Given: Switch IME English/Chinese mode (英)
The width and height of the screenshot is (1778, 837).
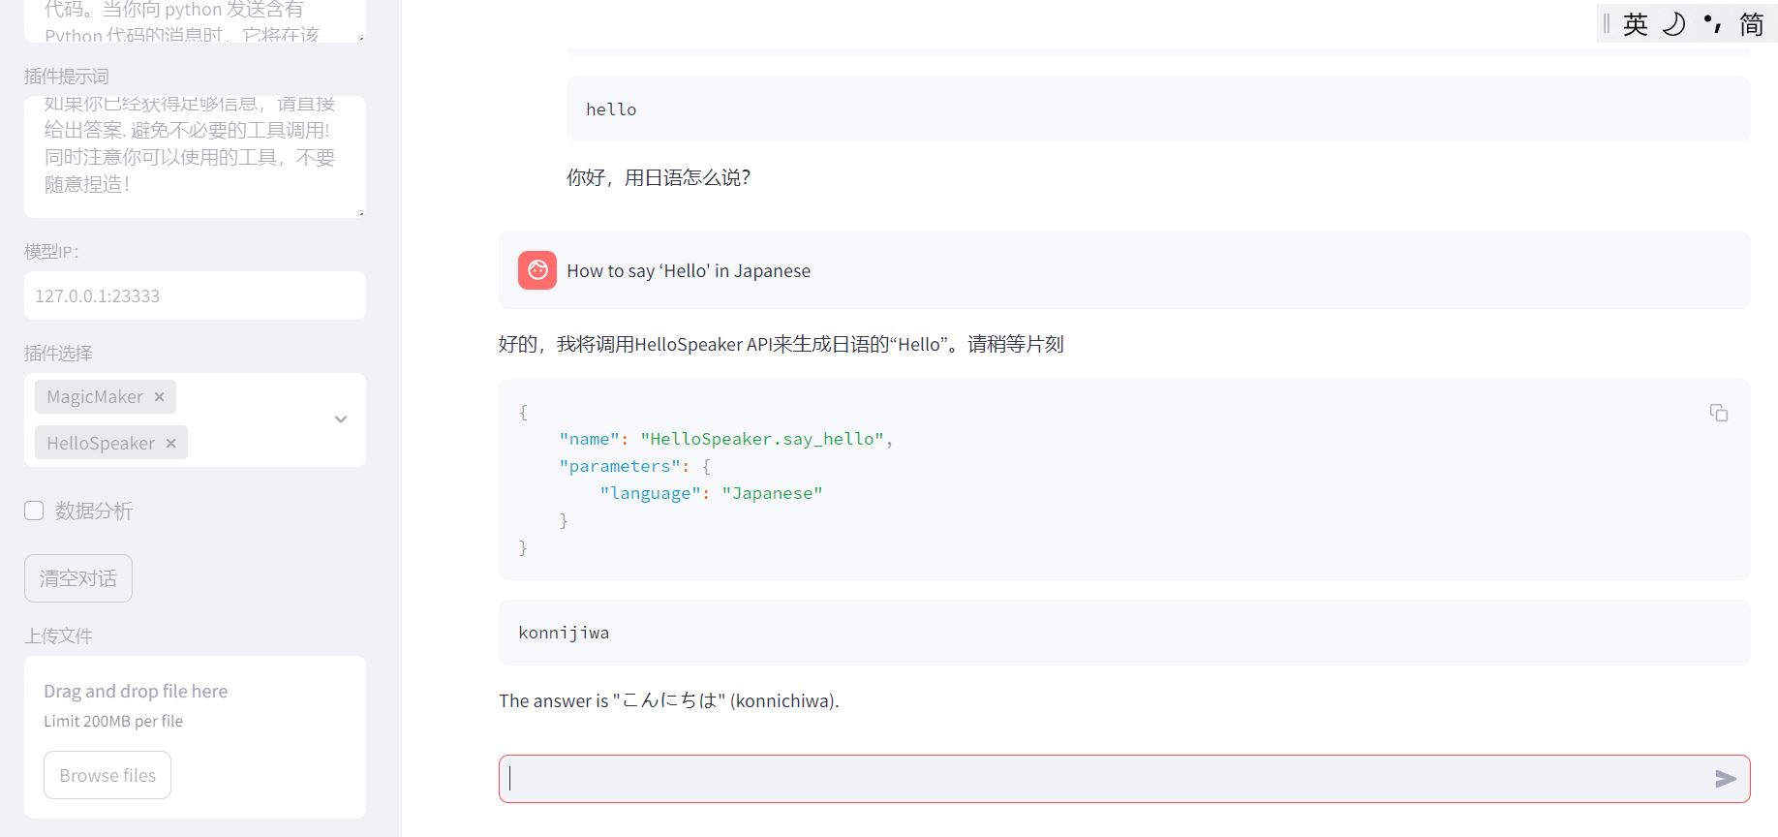Looking at the screenshot, I should (x=1636, y=24).
